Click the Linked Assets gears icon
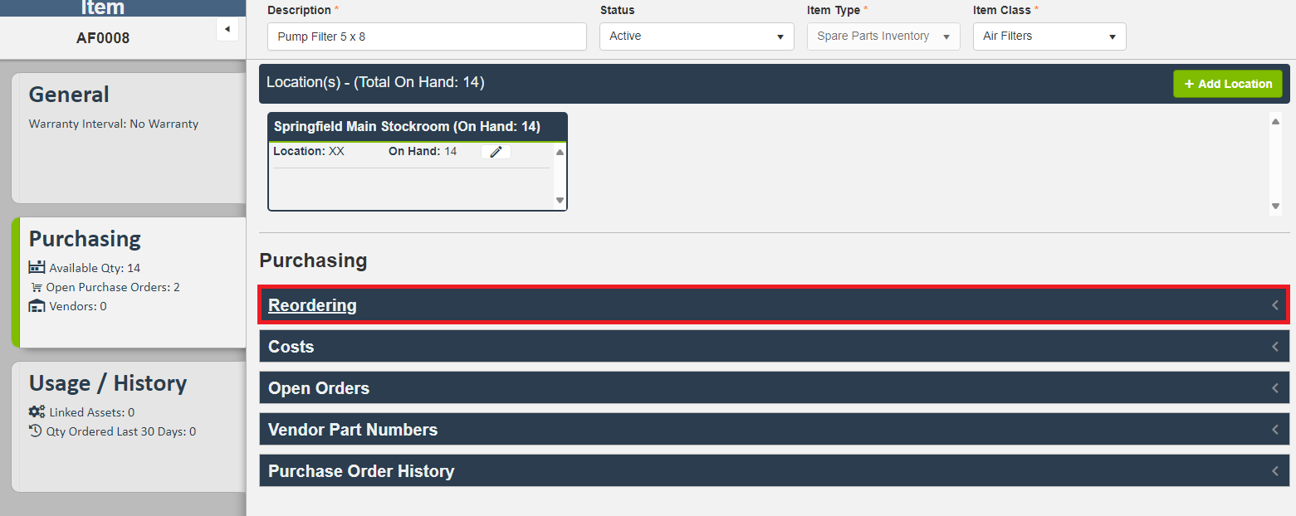 coord(37,412)
